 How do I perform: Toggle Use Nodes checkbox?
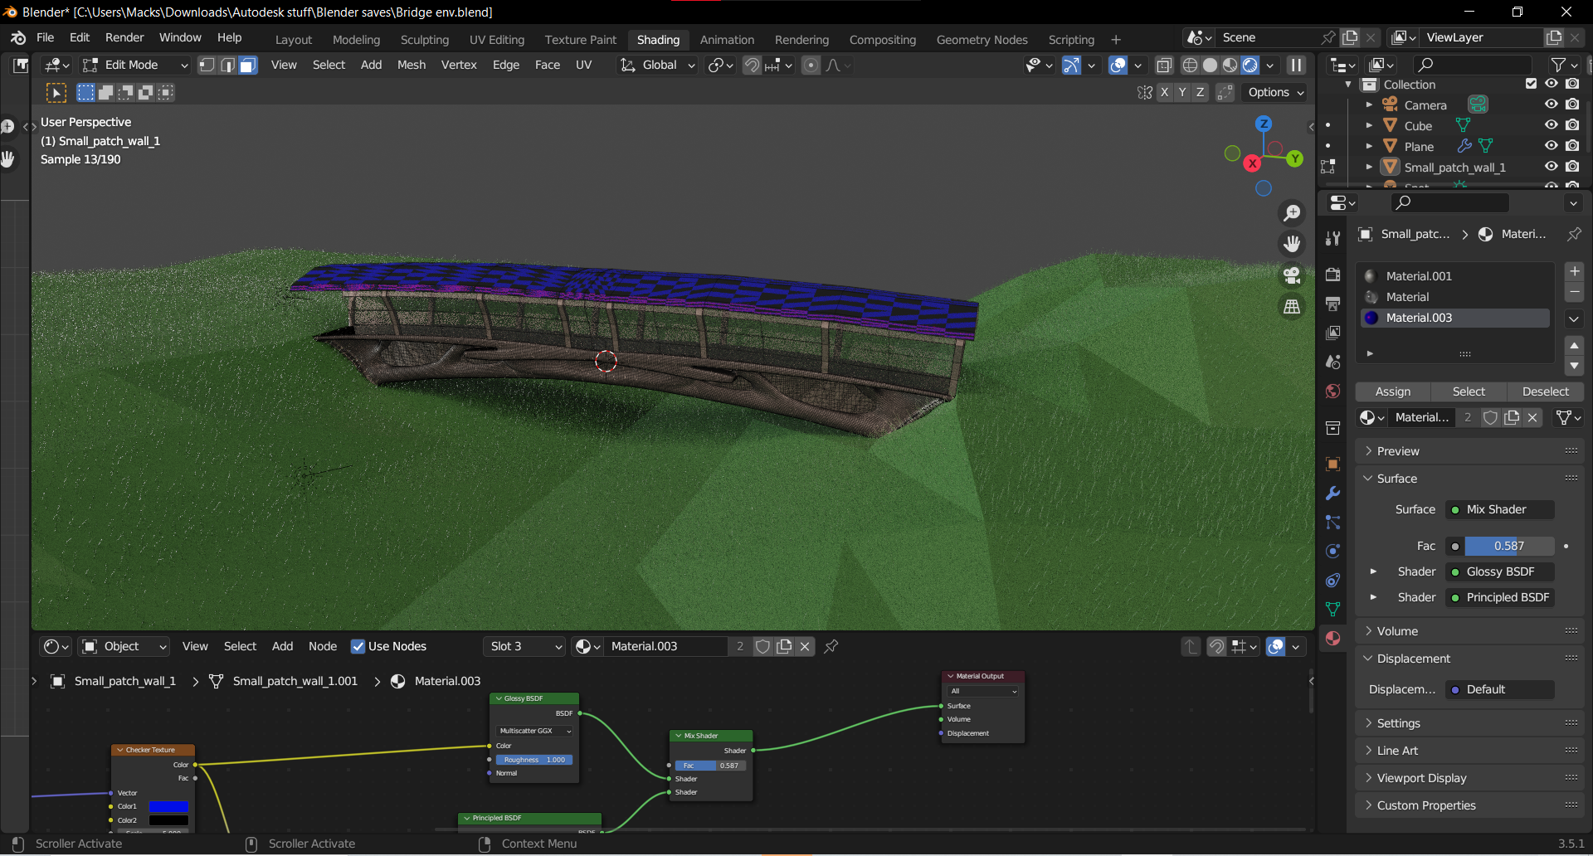[358, 646]
